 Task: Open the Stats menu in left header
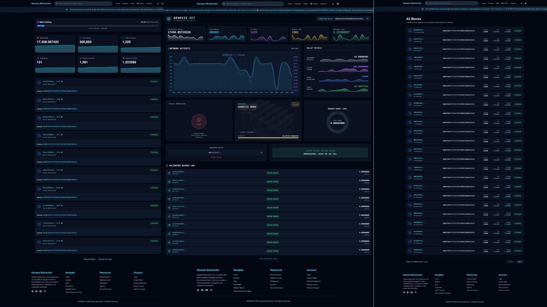132,4
